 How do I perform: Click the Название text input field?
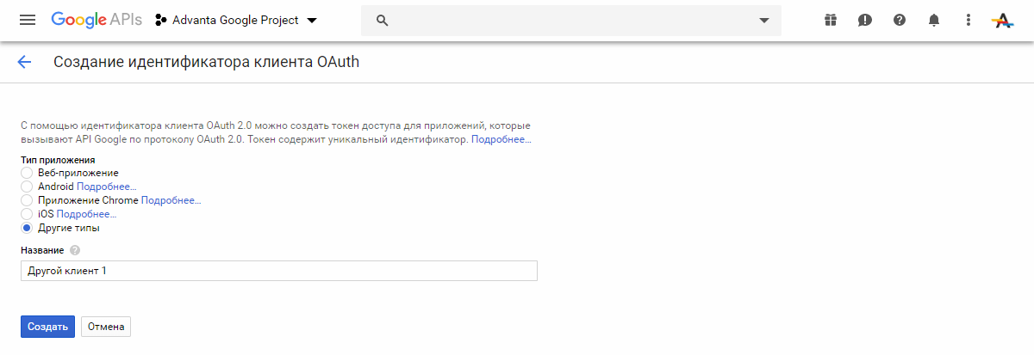(x=278, y=271)
